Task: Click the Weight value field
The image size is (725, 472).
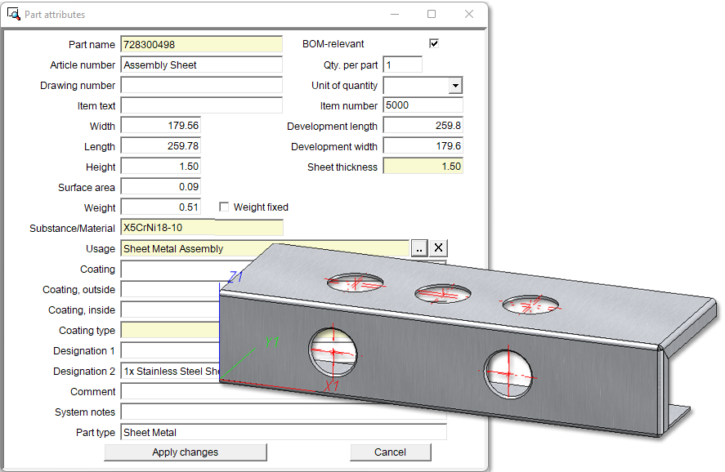Action: pos(161,207)
